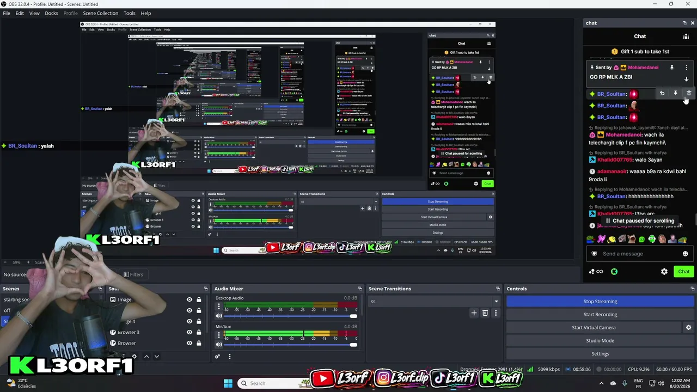Open the Docks menu
697x392 pixels.
[x=51, y=13]
